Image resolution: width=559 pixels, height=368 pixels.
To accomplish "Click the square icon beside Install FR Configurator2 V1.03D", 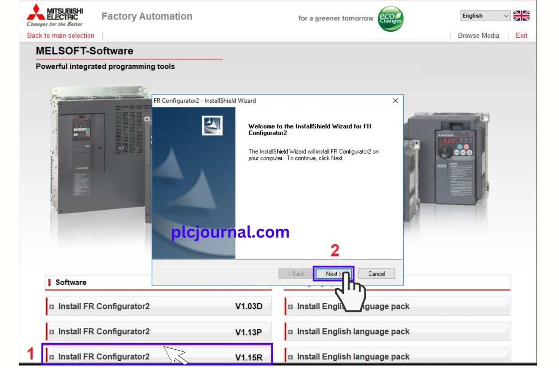I will click(x=52, y=306).
